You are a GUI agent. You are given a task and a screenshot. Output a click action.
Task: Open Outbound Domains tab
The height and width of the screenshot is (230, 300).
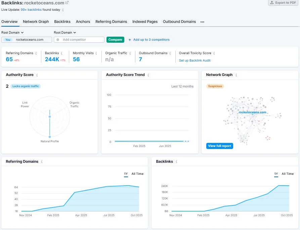(x=179, y=22)
